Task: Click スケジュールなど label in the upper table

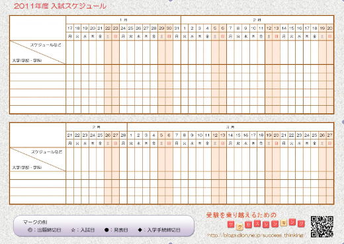Action: pyautogui.click(x=46, y=45)
